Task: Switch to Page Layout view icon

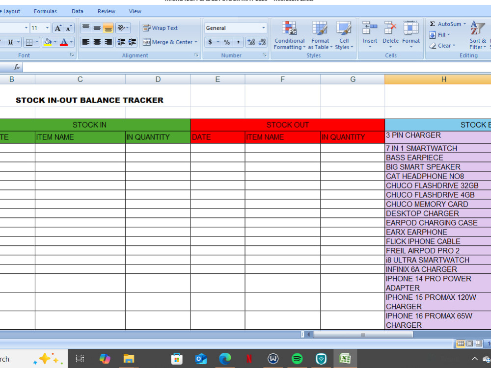Action: click(x=470, y=343)
